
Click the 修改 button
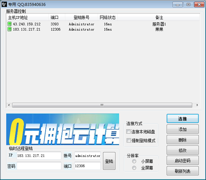pos(183,150)
